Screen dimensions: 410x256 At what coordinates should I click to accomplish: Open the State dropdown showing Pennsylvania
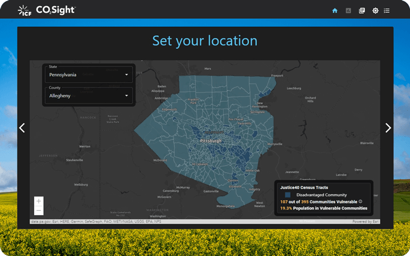[x=88, y=74]
